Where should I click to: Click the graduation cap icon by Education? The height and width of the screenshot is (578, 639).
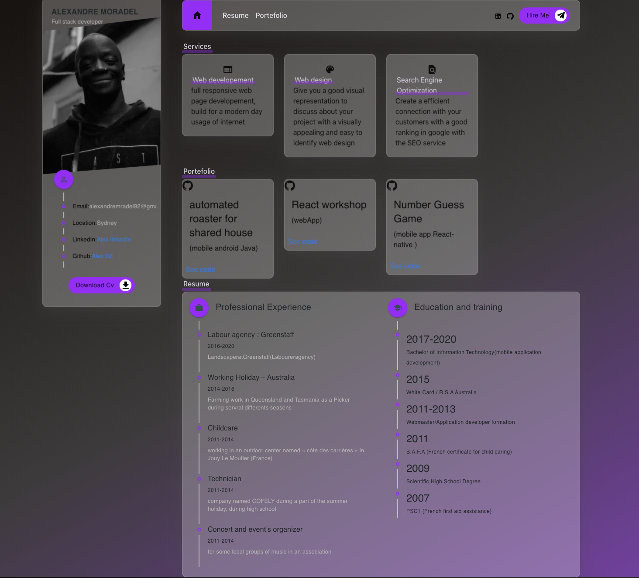coord(398,308)
